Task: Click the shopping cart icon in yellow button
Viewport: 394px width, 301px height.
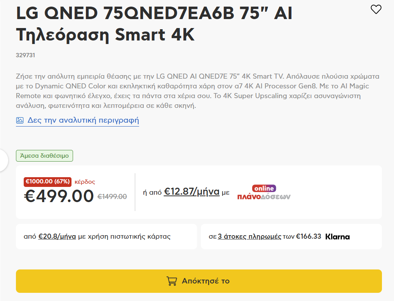Action: (x=171, y=281)
